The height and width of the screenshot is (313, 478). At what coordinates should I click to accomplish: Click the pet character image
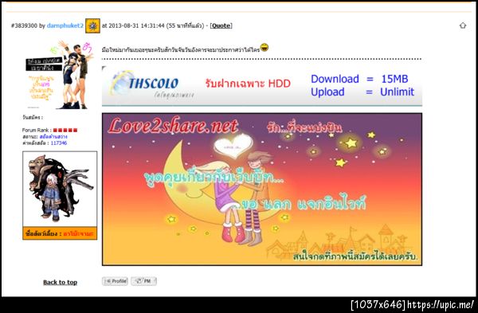60,189
